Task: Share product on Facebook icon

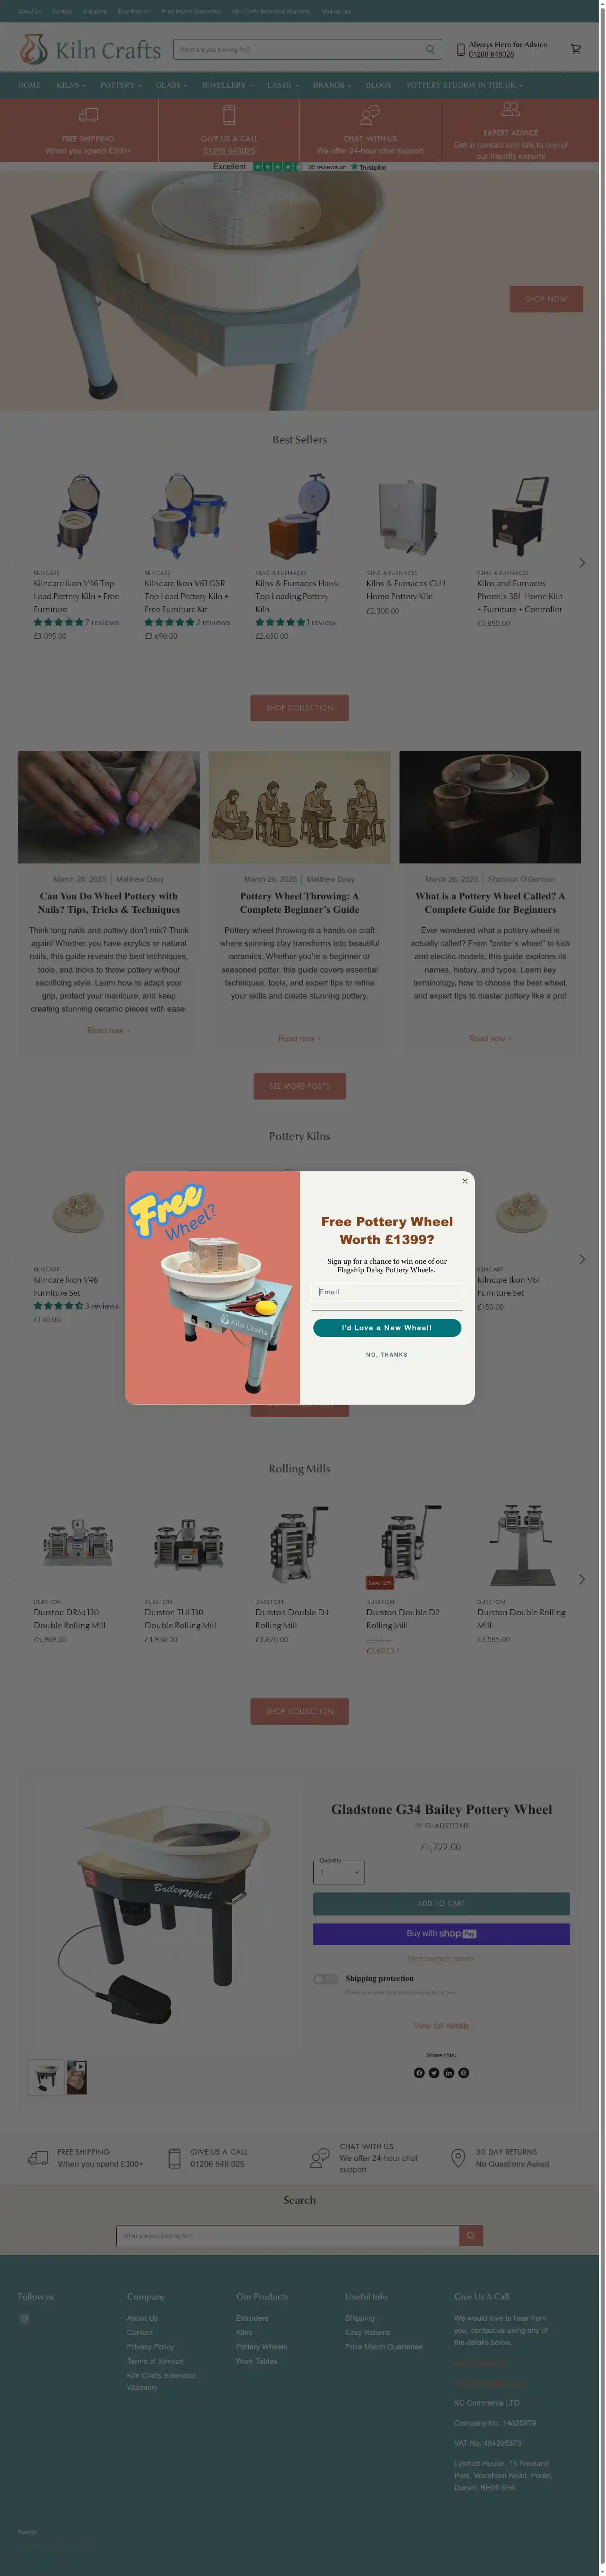Action: (x=419, y=2073)
